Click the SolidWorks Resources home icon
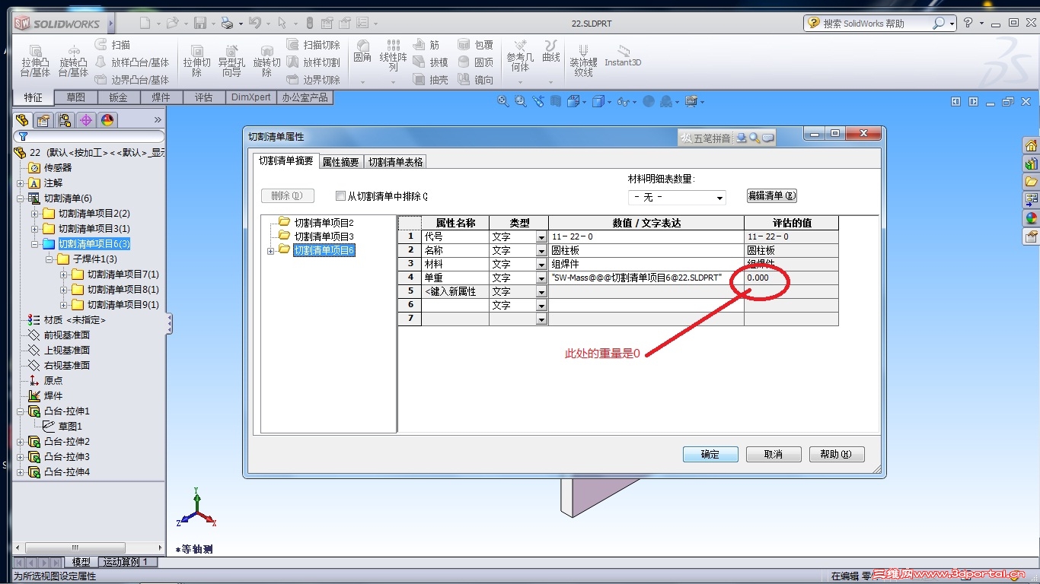 (x=1032, y=145)
